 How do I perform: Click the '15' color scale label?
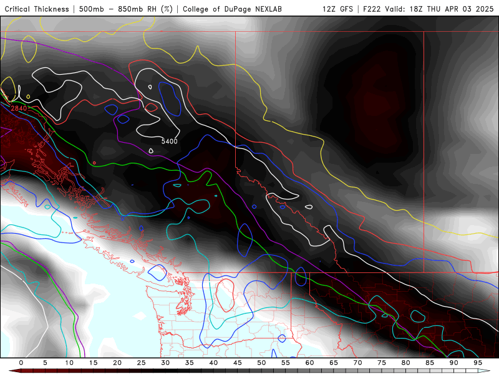[93, 363]
